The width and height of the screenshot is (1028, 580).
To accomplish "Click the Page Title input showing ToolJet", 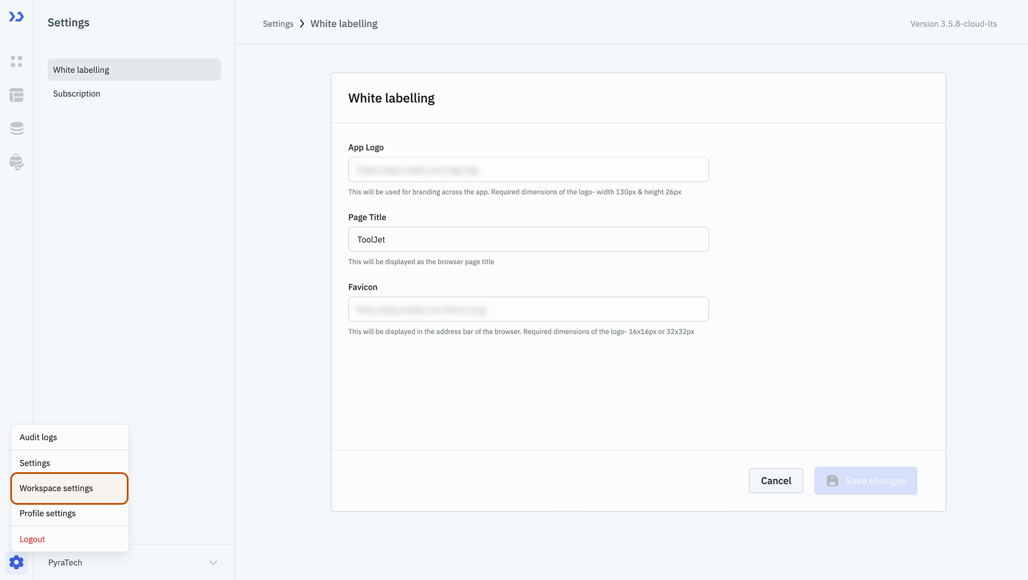I will 528,239.
